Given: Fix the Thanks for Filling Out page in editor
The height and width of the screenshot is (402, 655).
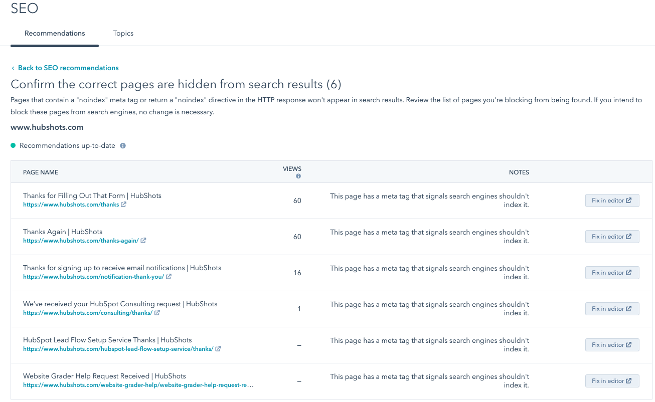Looking at the screenshot, I should [x=612, y=200].
